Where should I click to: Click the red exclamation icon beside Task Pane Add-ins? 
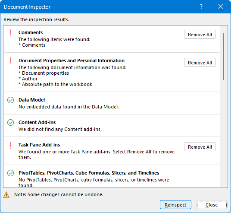tap(11, 145)
